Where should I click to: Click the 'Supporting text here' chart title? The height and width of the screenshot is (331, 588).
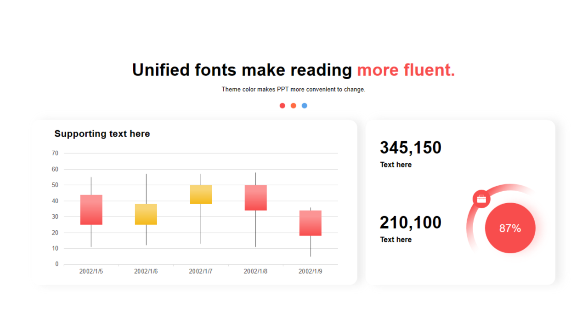tap(102, 134)
